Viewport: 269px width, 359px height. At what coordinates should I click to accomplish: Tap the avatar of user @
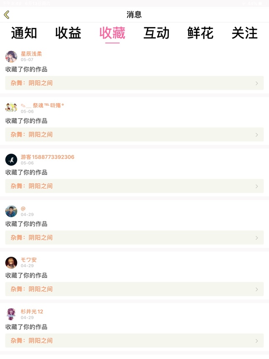(11, 211)
